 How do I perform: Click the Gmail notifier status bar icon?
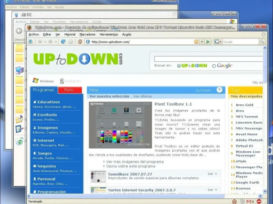[249, 201]
